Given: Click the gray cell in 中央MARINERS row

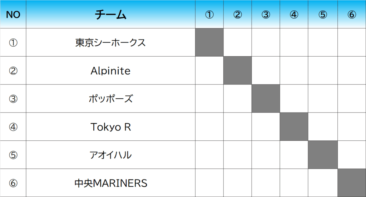Looking at the screenshot, I should (352, 183).
